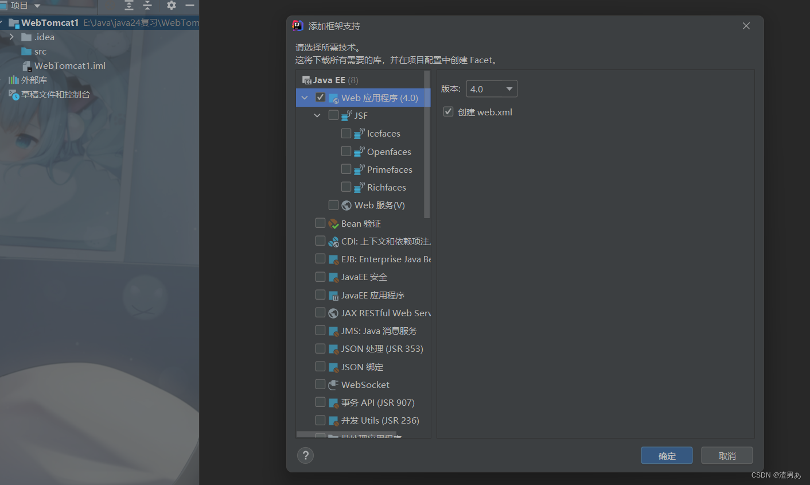Click the IntelliJ icon in dialog title bar
Viewport: 810px width, 485px height.
298,26
